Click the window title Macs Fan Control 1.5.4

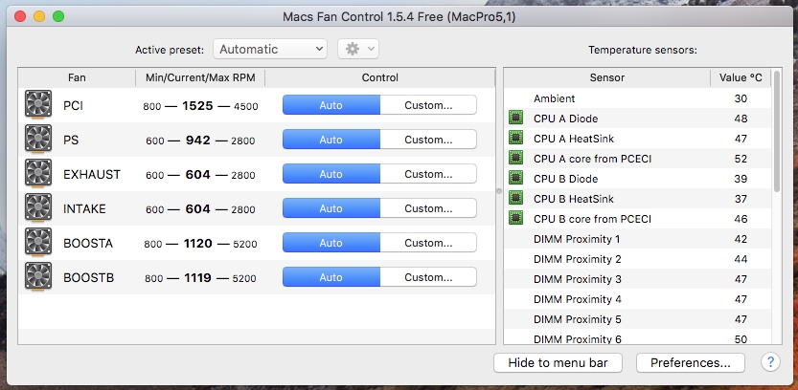pyautogui.click(x=399, y=17)
